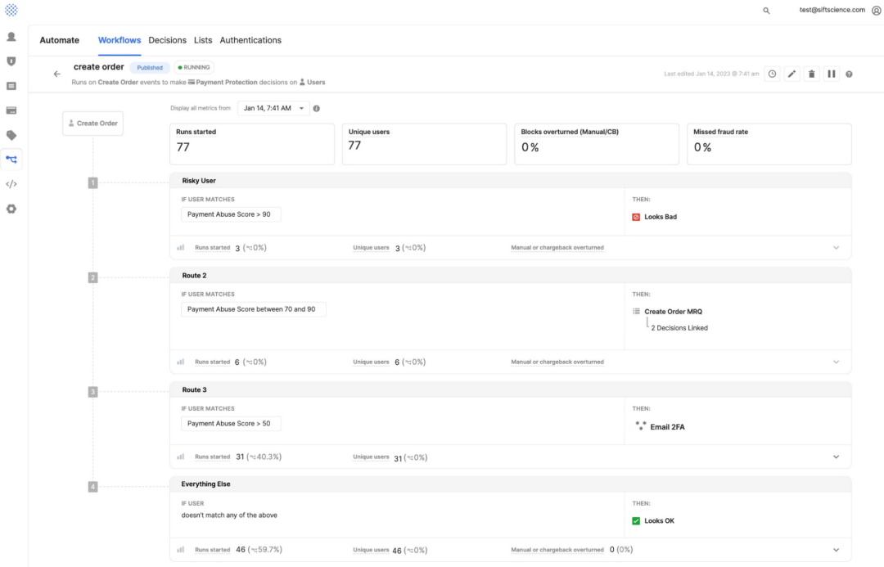Expand the Route 2 metrics chevron
The image size is (884, 567).
[836, 362]
